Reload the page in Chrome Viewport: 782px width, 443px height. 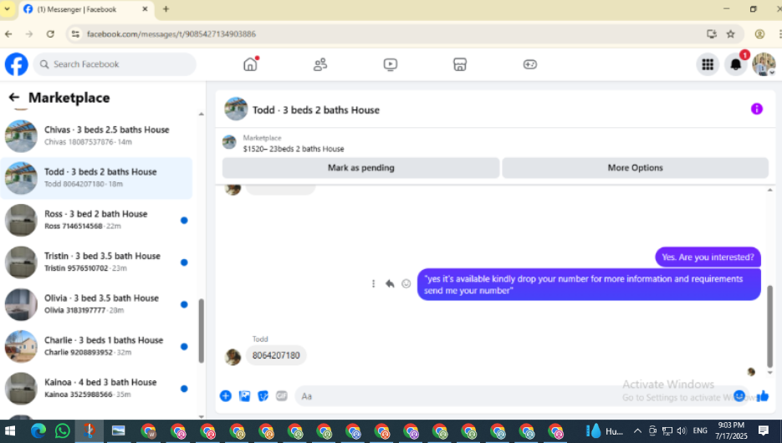(x=50, y=34)
